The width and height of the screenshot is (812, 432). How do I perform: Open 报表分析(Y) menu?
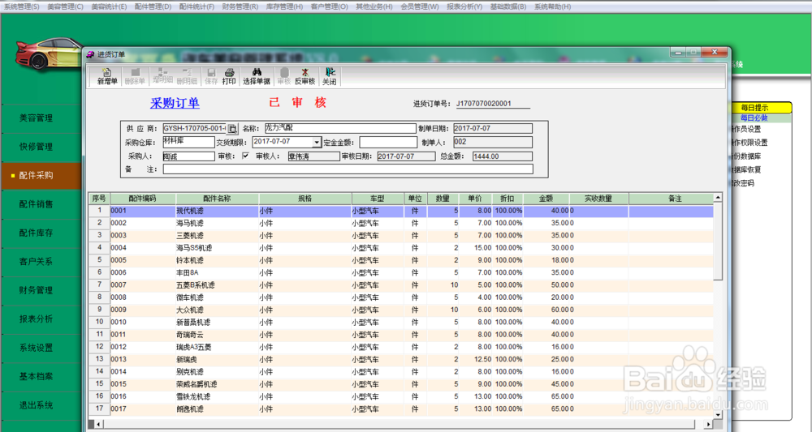click(x=464, y=6)
